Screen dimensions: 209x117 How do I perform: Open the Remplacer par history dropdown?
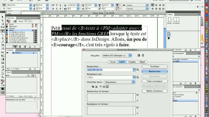(x=134, y=77)
